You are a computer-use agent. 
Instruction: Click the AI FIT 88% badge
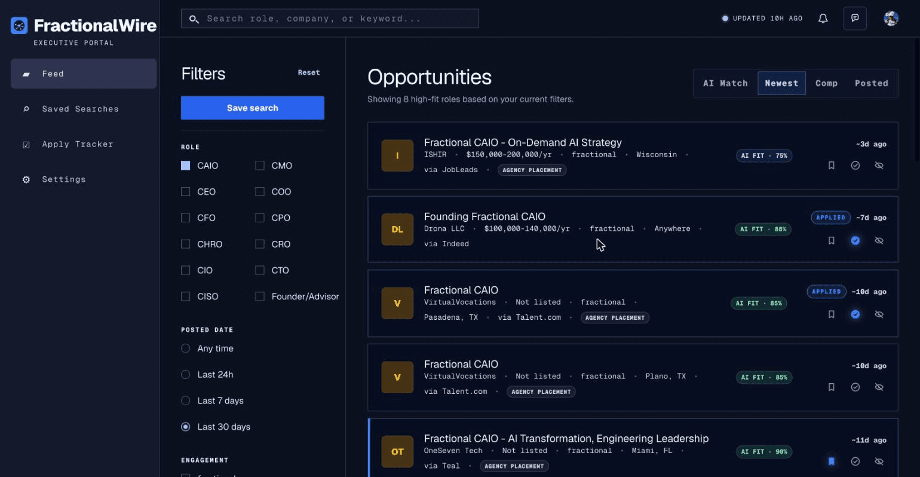point(763,230)
